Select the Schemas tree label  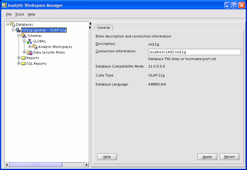[34, 36]
